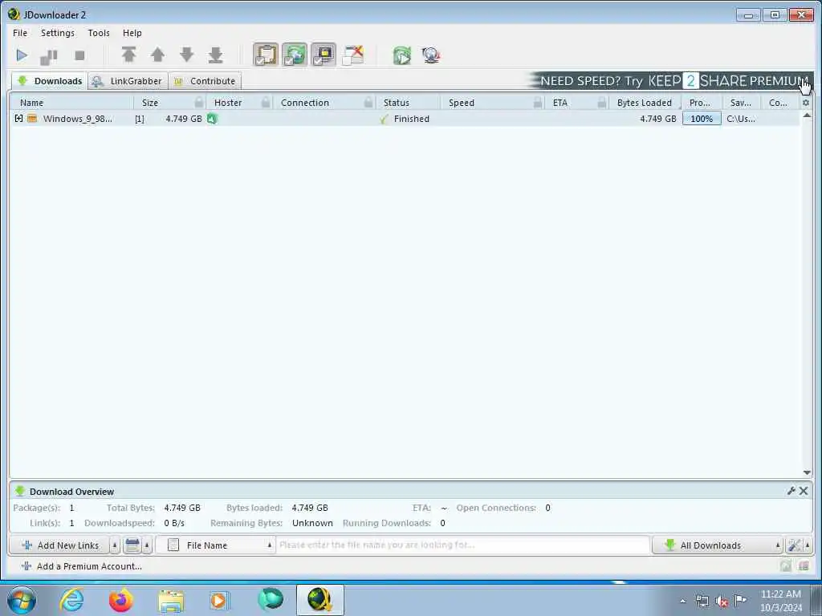Viewport: 822px width, 616px height.
Task: Move selection to top of list
Action: (x=128, y=55)
